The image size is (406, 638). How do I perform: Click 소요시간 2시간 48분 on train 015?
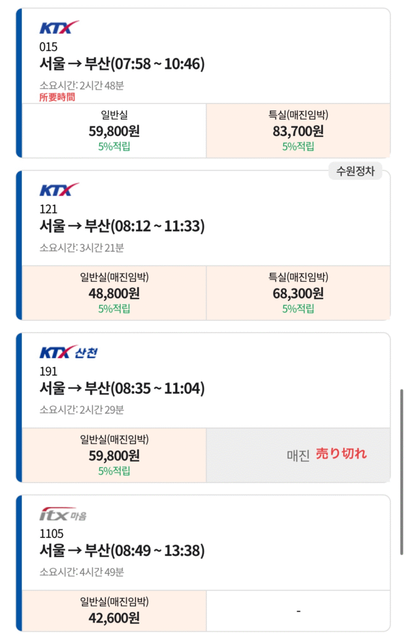pyautogui.click(x=81, y=85)
